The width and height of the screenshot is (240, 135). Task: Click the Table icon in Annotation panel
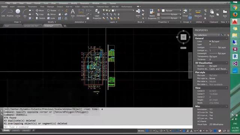[88, 18]
